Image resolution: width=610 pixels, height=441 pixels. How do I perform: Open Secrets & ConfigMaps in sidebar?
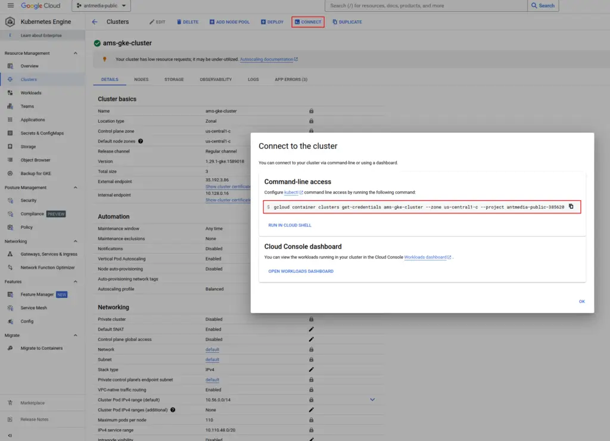[42, 133]
